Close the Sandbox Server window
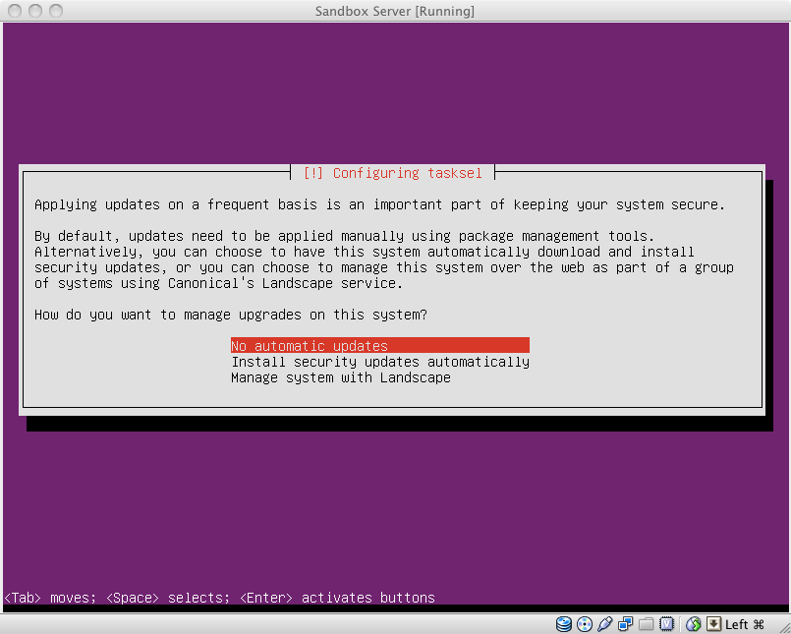Image resolution: width=791 pixels, height=634 pixels. click(15, 11)
